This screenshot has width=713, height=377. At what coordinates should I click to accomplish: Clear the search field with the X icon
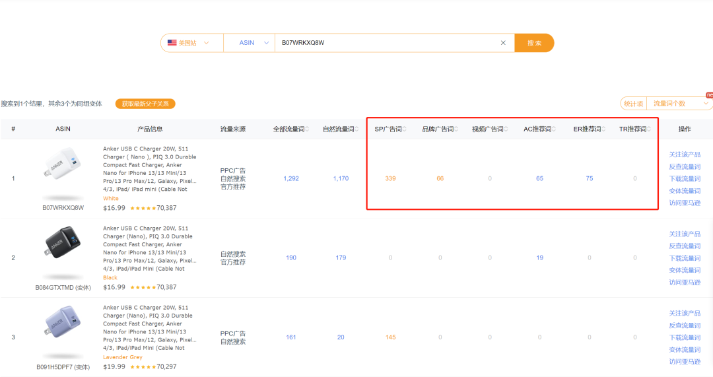[x=503, y=43]
